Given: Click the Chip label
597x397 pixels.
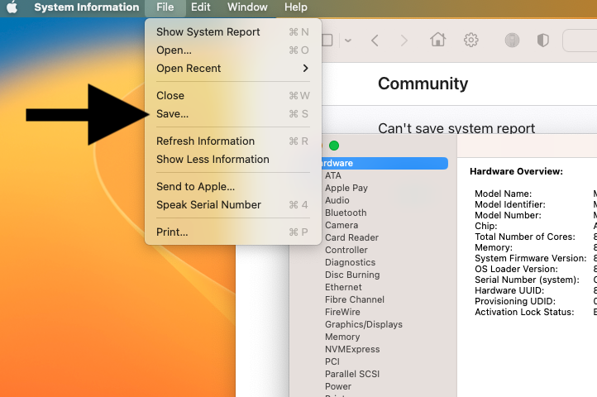Looking at the screenshot, I should point(486,227).
